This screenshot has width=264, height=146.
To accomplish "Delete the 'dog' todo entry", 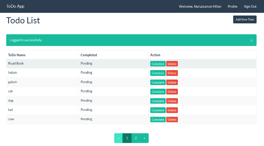I will pos(172,101).
